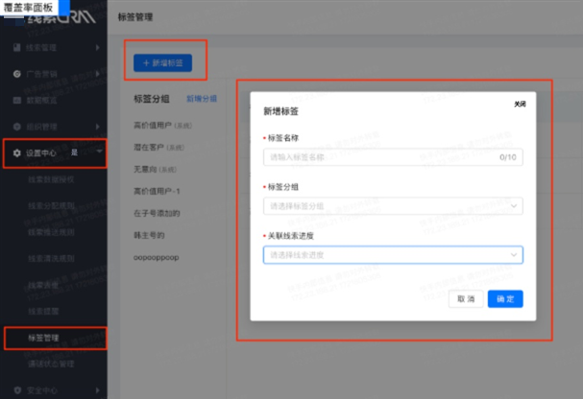Select 潜在客户 (系统) tag group
Screen dimensions: 583x399
click(x=158, y=148)
